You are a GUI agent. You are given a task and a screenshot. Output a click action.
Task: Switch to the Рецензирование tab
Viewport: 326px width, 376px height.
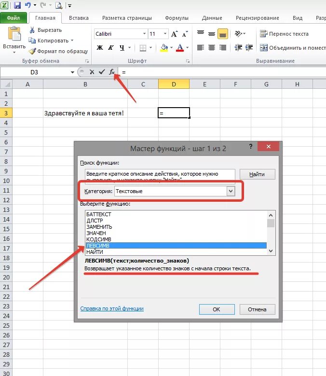click(x=257, y=18)
